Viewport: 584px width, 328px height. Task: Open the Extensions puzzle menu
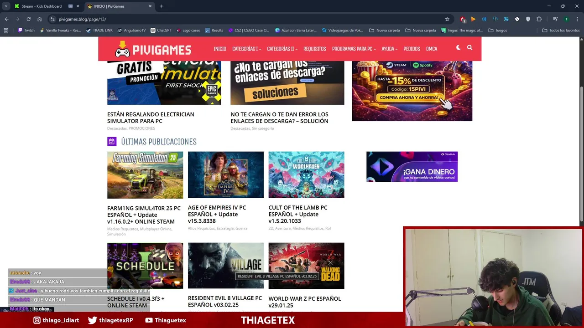pos(539,19)
